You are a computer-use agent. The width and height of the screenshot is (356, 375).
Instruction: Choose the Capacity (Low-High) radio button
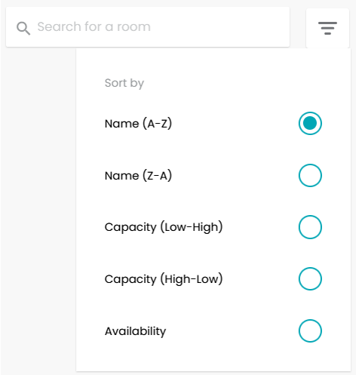pyautogui.click(x=310, y=227)
